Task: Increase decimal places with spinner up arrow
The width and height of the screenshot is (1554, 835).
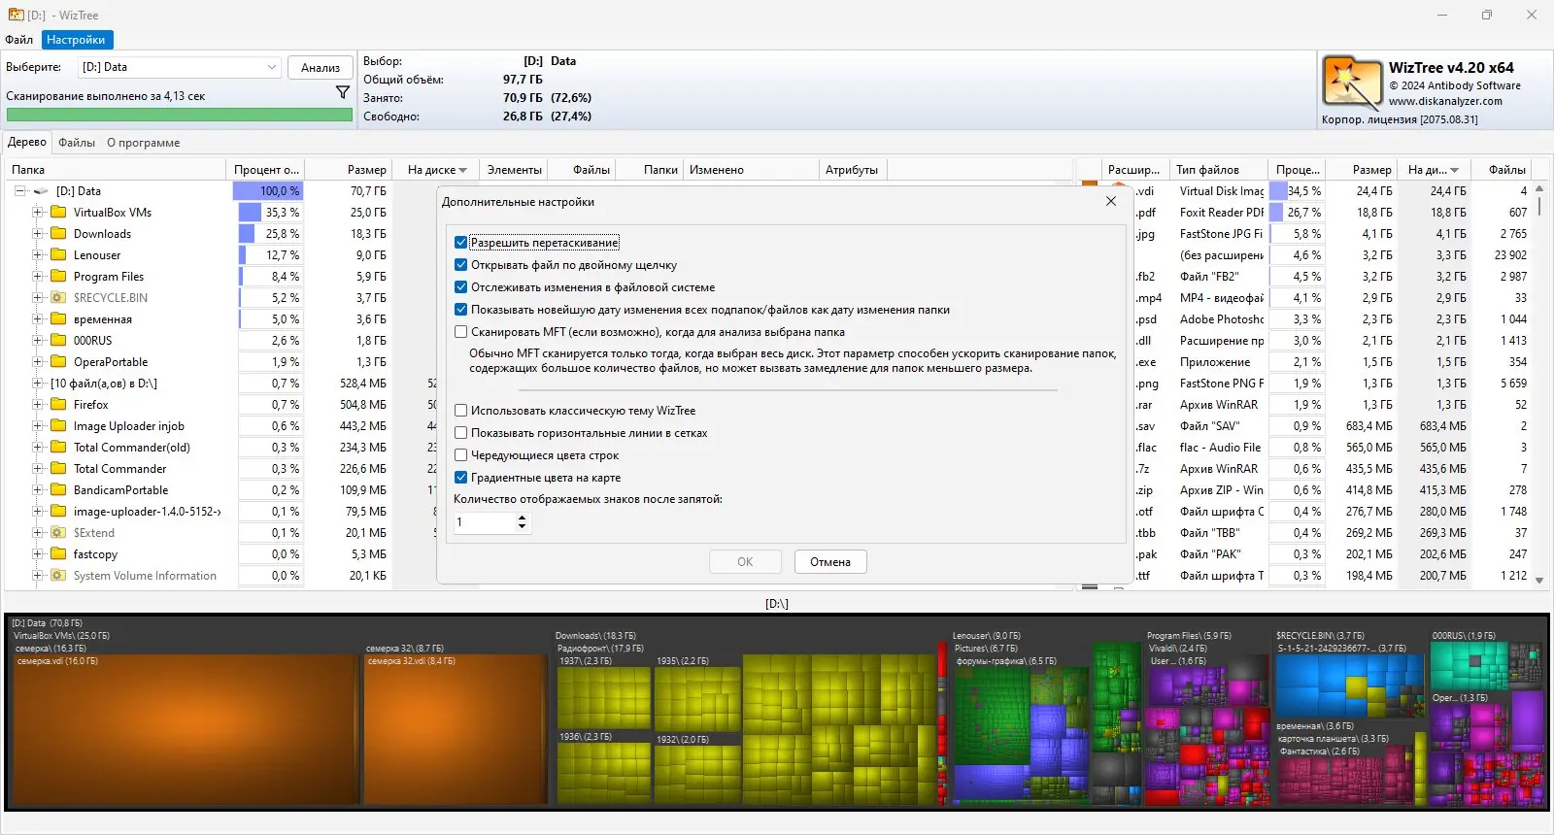Action: point(523,518)
